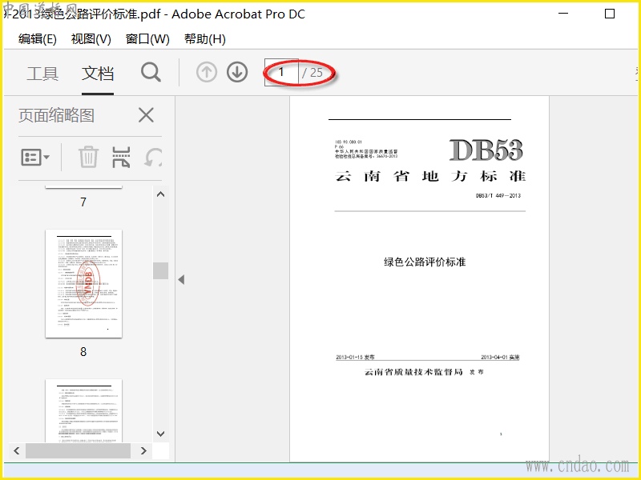Open the search magnifier tool

[151, 72]
